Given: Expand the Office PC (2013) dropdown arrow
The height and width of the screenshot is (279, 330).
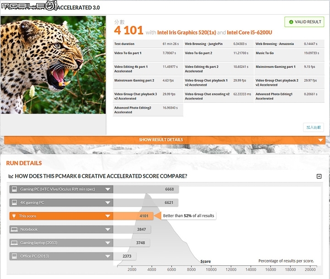Looking at the screenshot, I should click(x=108, y=256).
